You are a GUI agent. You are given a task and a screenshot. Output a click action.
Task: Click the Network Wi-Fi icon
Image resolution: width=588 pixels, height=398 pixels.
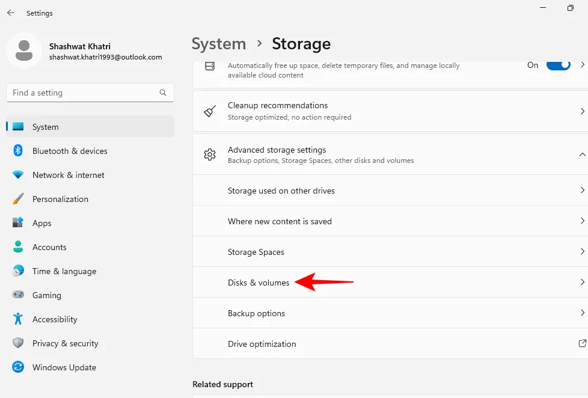(x=18, y=174)
